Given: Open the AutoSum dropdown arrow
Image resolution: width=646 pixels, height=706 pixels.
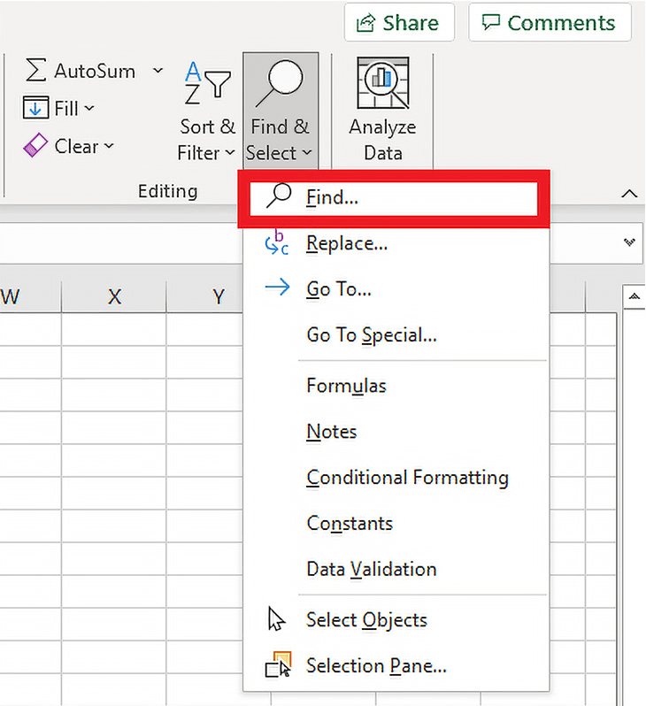Looking at the screenshot, I should tap(158, 71).
